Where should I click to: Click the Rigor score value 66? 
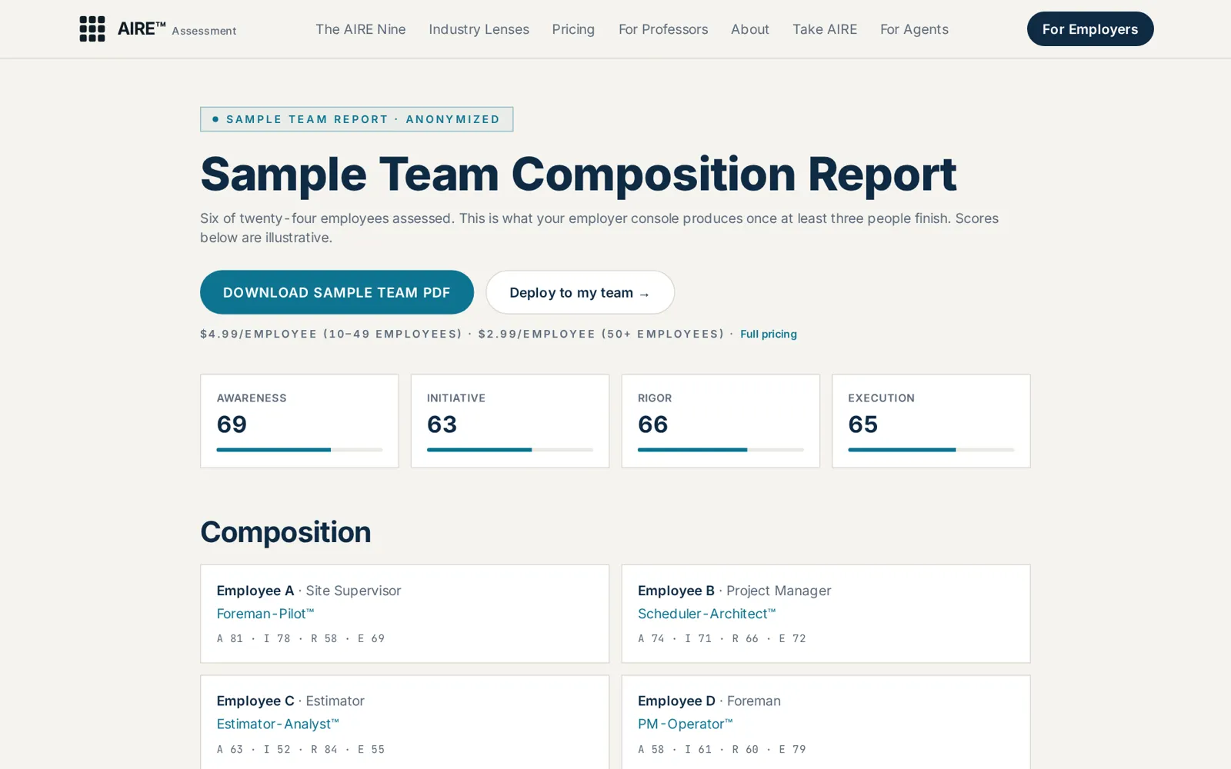pos(652,424)
